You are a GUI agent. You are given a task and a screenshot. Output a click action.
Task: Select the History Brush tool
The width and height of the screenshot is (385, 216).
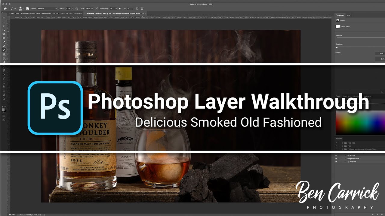tap(4, 58)
